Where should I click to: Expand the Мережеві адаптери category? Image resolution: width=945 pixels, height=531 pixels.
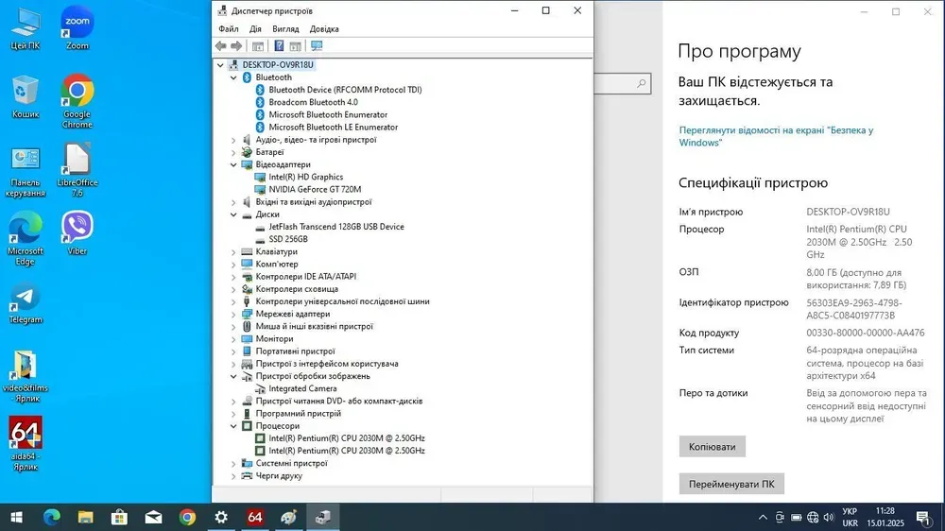[233, 315]
